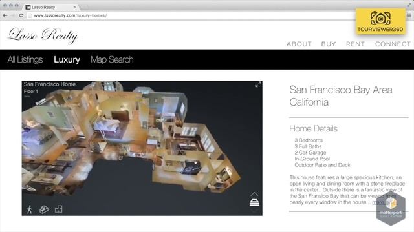Switch to floorplan view icon

coord(59,209)
